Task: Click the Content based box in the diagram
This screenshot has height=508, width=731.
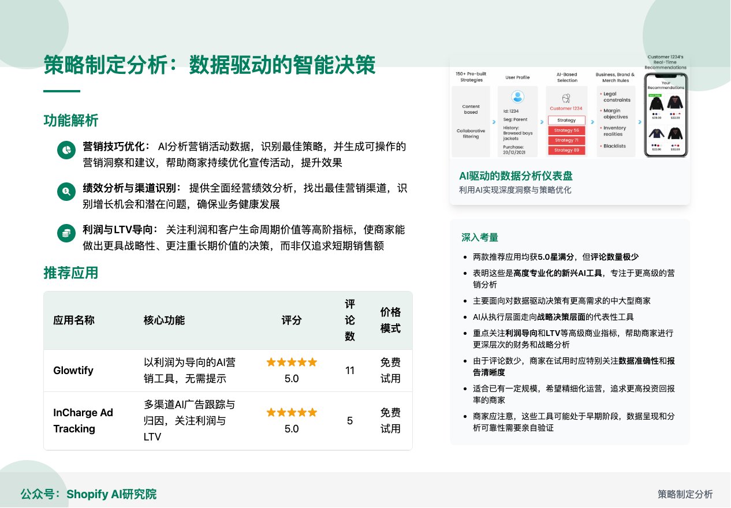Action: [471, 109]
